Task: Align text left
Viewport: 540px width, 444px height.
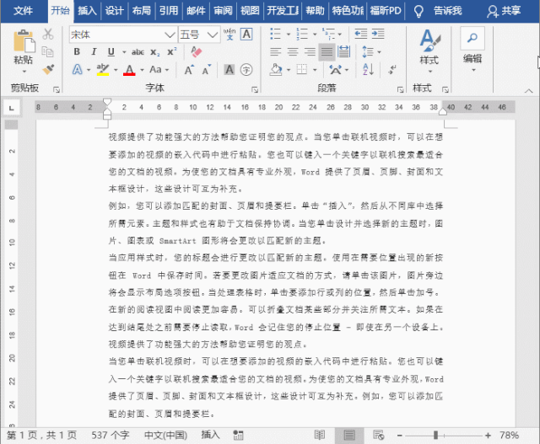Action: click(276, 52)
